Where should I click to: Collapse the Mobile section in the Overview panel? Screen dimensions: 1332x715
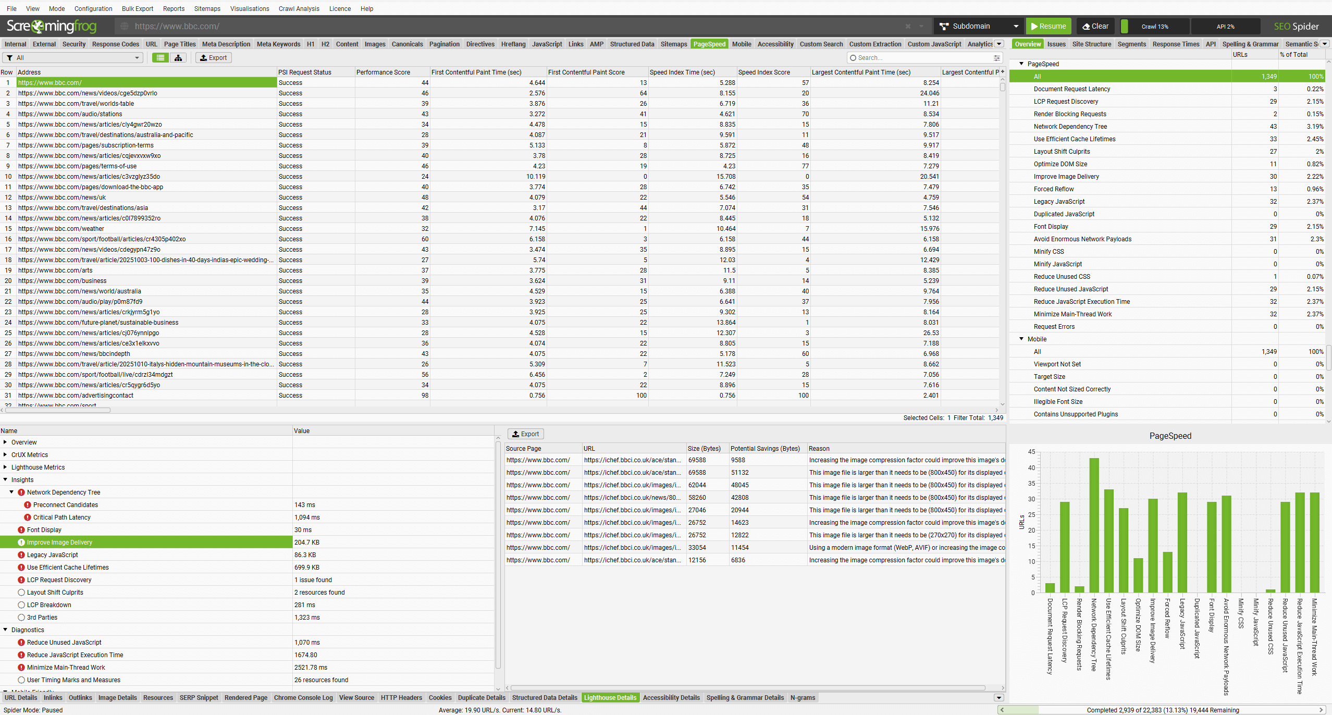1021,339
